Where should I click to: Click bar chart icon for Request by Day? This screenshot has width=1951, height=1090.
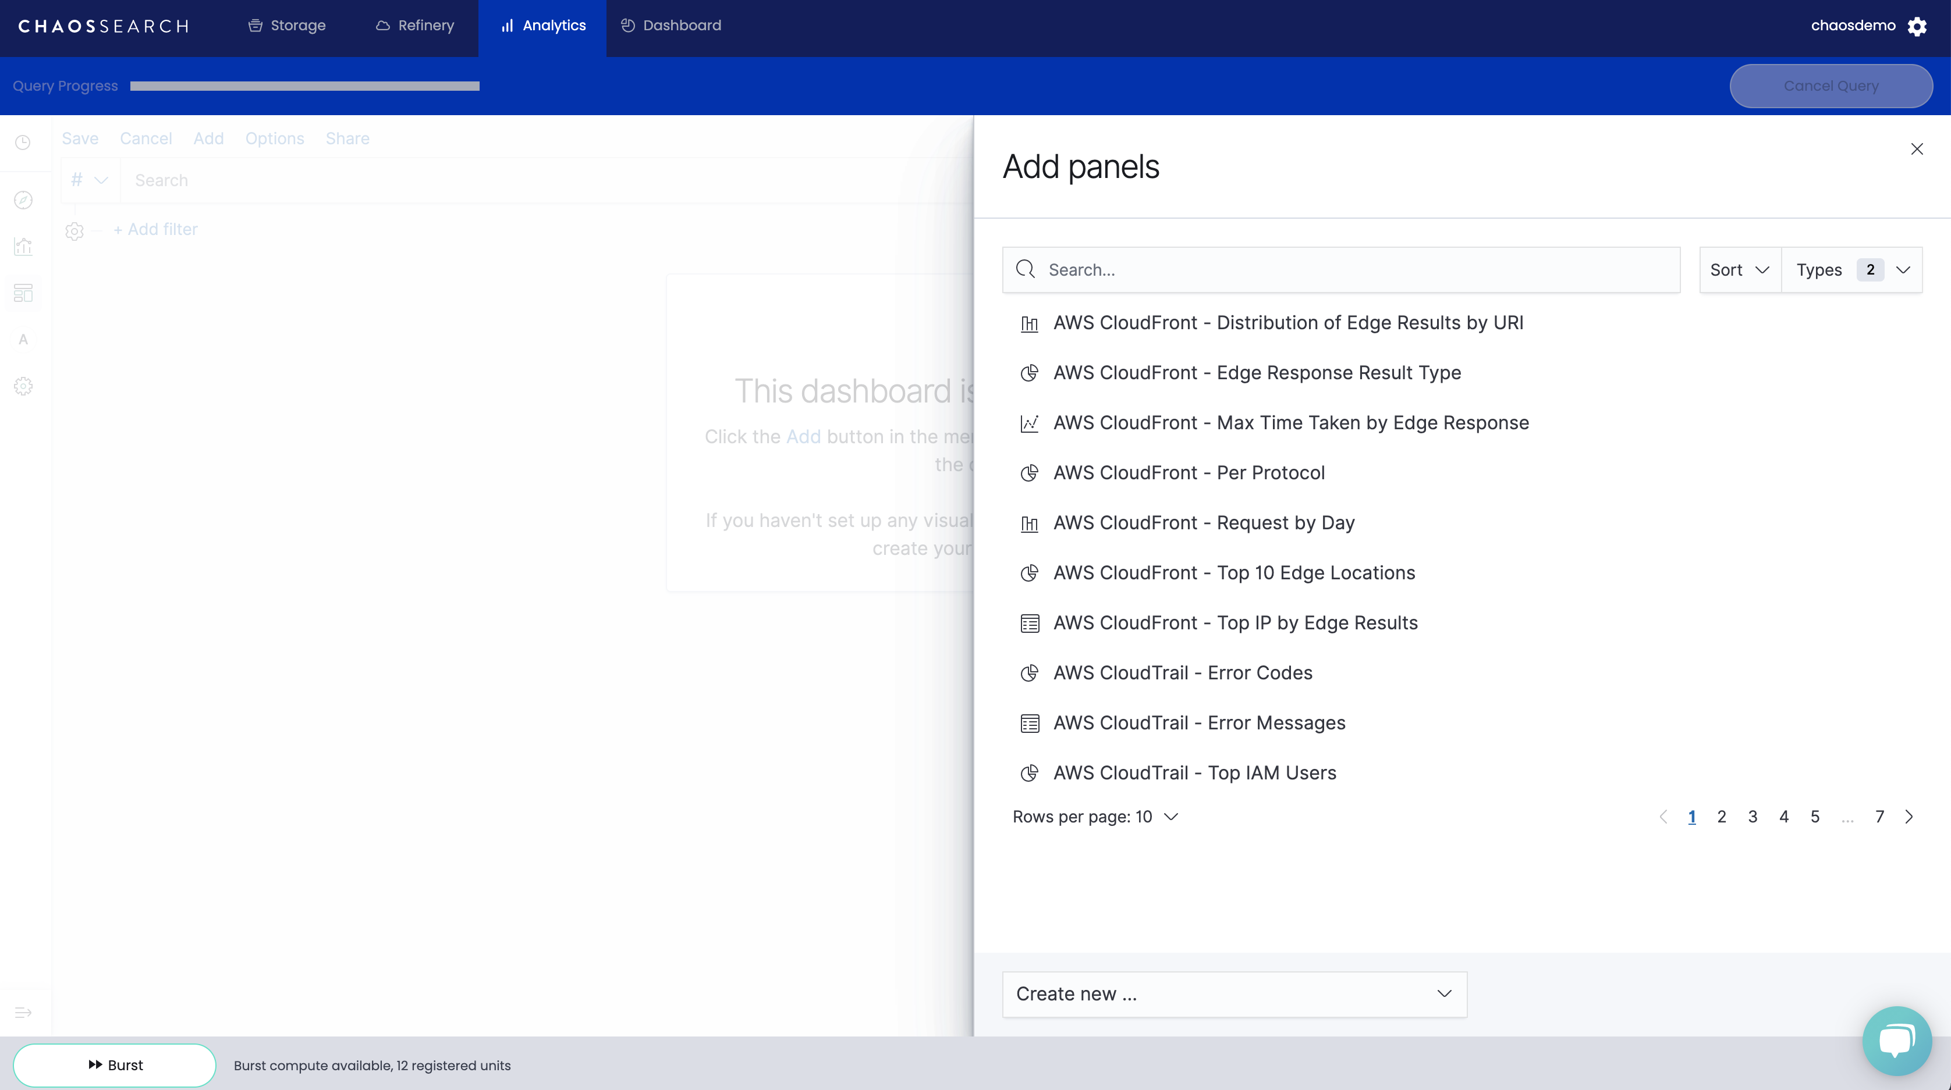click(x=1029, y=523)
